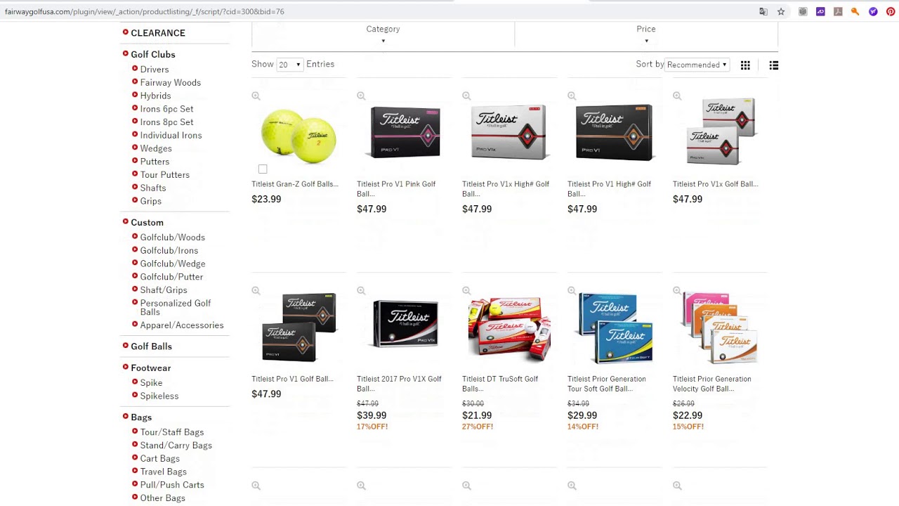Click magnifier above Titleist DT TruSoft balls

(466, 291)
